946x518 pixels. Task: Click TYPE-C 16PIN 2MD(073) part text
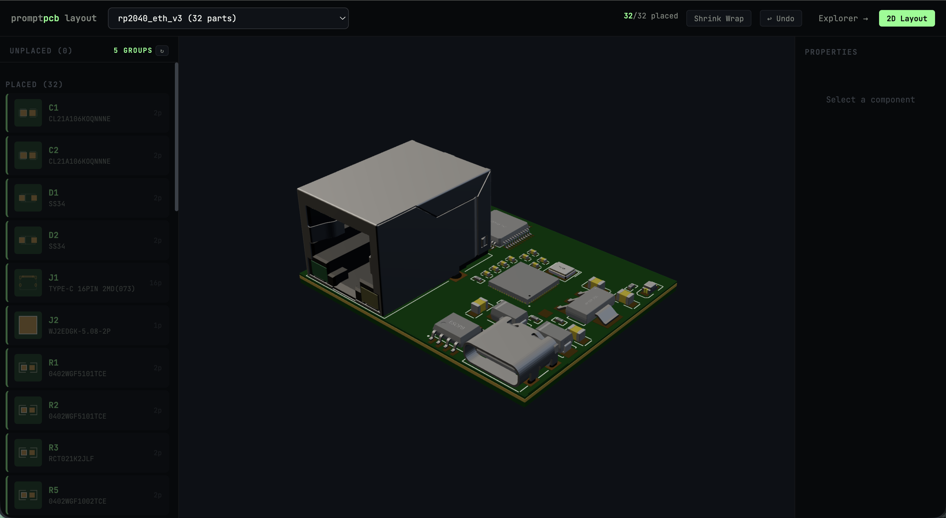92,289
